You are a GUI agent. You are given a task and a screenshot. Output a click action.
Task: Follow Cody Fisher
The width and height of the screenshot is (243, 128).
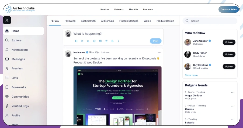pyautogui.click(x=229, y=54)
